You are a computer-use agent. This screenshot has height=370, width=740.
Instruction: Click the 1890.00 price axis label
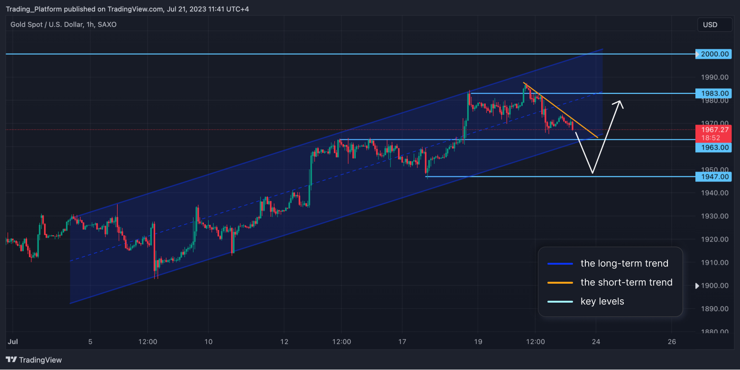click(715, 309)
